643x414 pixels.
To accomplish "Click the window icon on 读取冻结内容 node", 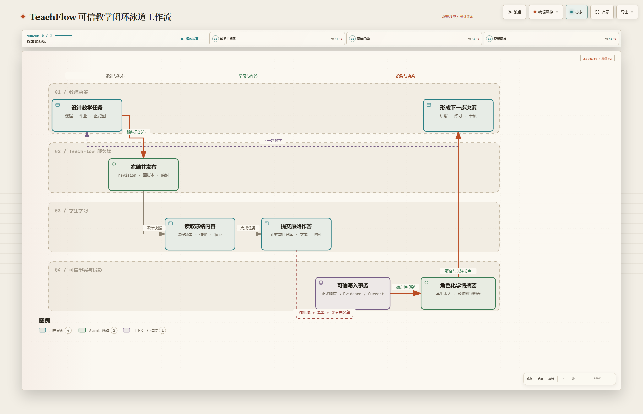I will pyautogui.click(x=170, y=223).
